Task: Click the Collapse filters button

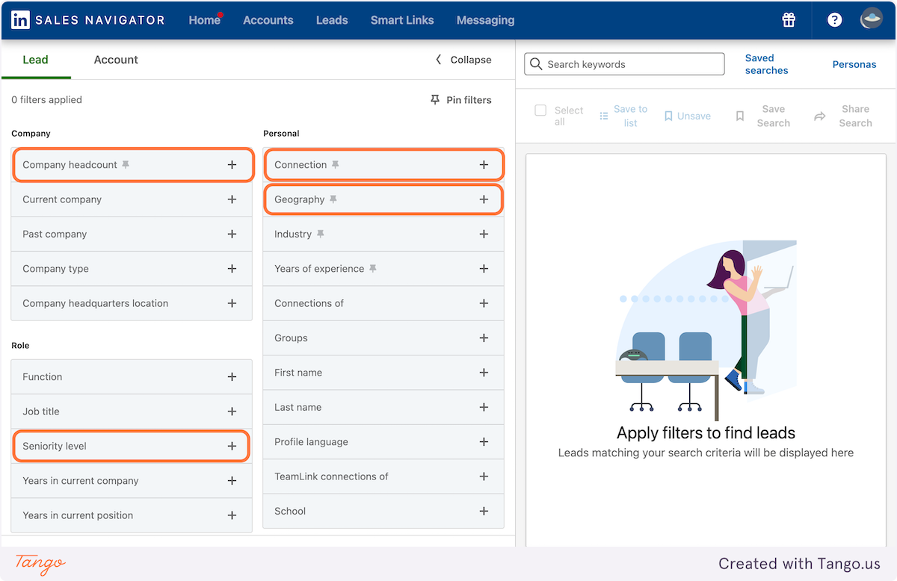Action: (x=463, y=60)
